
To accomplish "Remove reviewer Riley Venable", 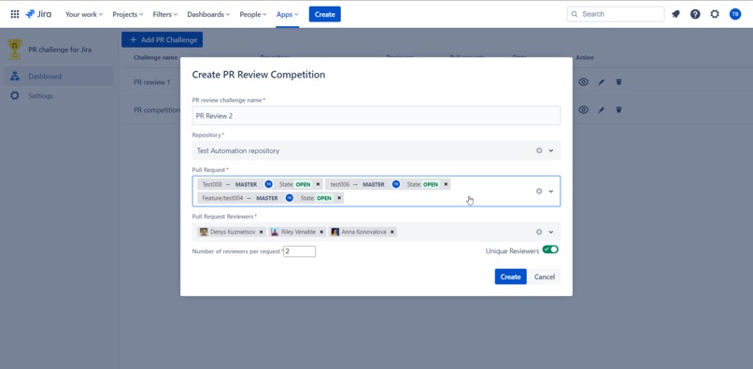I will click(321, 232).
